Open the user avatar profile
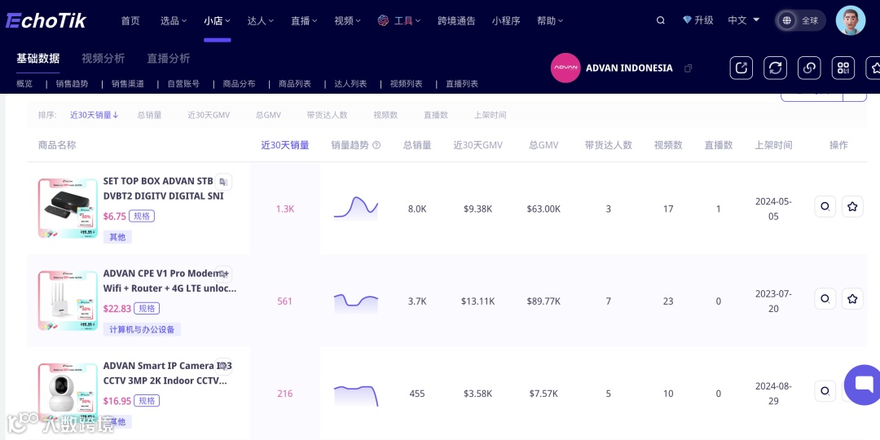 pos(850,20)
